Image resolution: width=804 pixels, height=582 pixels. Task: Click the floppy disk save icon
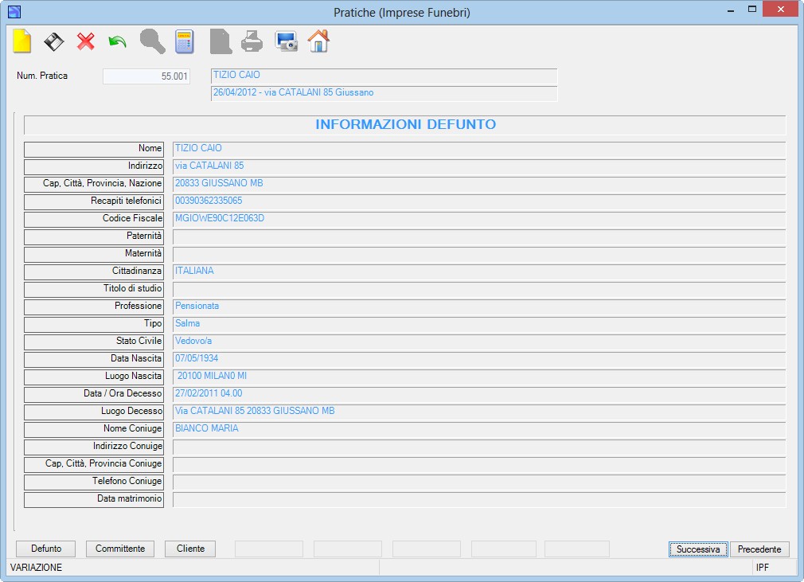[x=54, y=41]
